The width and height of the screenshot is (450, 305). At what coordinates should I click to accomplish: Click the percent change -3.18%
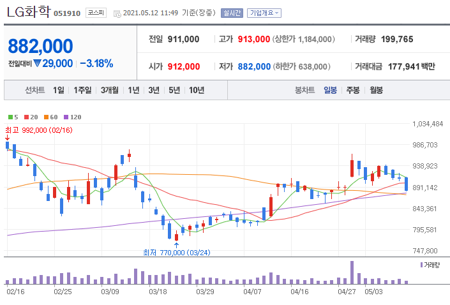coord(97,63)
